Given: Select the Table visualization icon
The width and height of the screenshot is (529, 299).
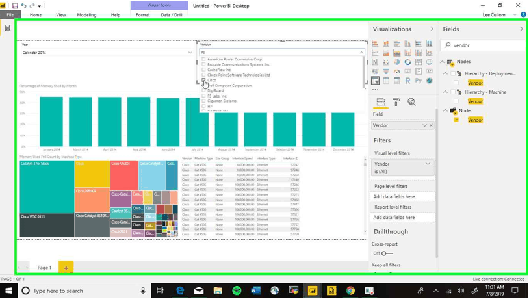Looking at the screenshot, I should click(x=386, y=81).
